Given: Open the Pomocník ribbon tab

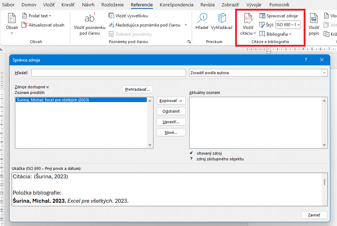Looking at the screenshot, I should coord(279,5).
